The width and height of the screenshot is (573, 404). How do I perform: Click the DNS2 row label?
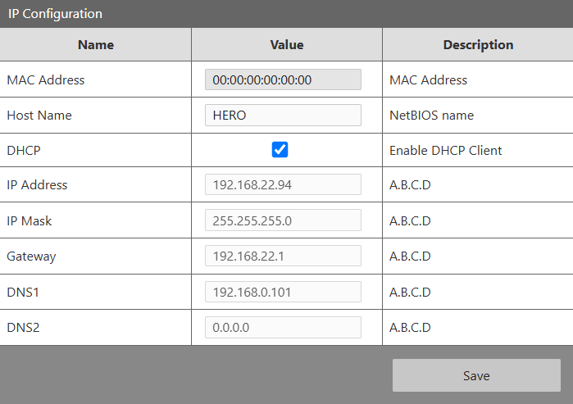23,328
